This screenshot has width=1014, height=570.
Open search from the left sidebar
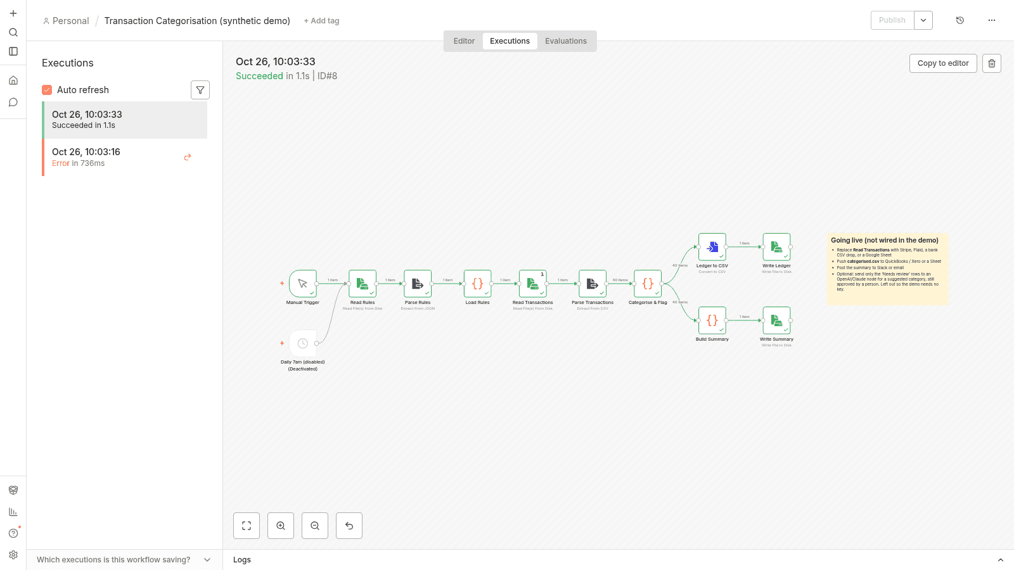click(x=13, y=32)
